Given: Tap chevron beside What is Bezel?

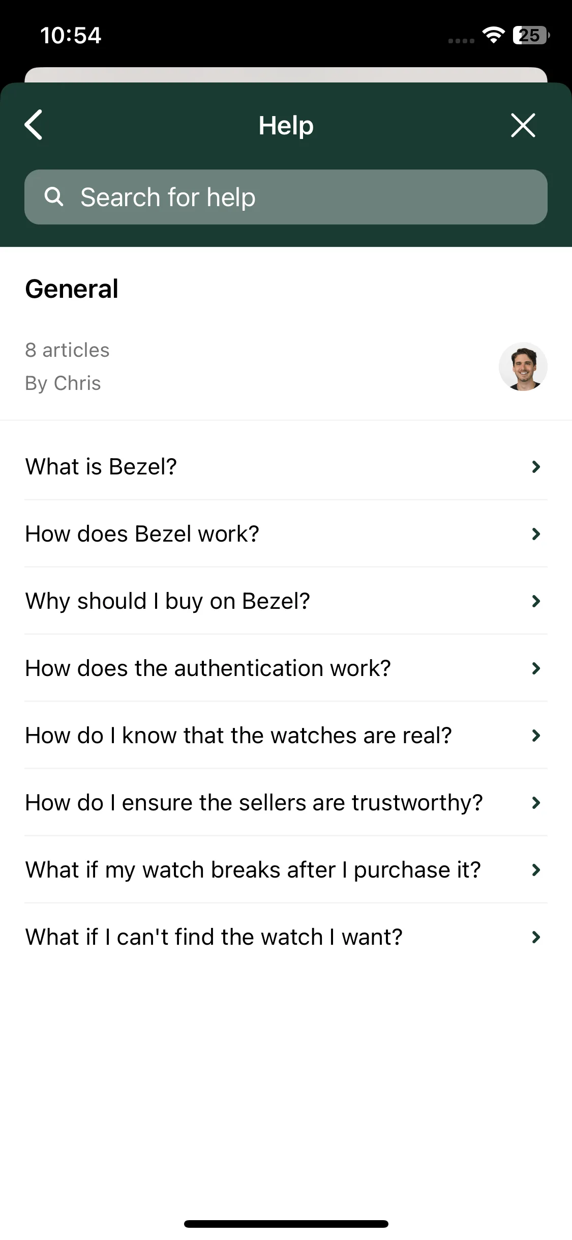Looking at the screenshot, I should coord(536,466).
